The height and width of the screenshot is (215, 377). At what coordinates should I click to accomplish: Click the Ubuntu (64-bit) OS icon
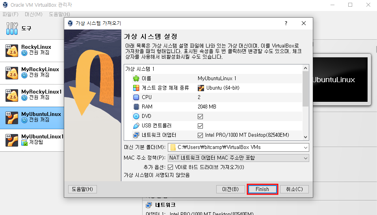pos(201,88)
